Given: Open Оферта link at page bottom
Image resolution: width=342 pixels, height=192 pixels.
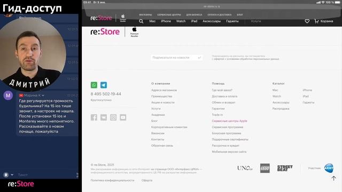Looking at the screenshot, I should point(147,180).
